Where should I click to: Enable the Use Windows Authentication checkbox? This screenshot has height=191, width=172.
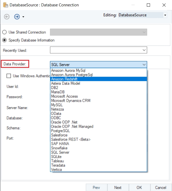(x=9, y=76)
